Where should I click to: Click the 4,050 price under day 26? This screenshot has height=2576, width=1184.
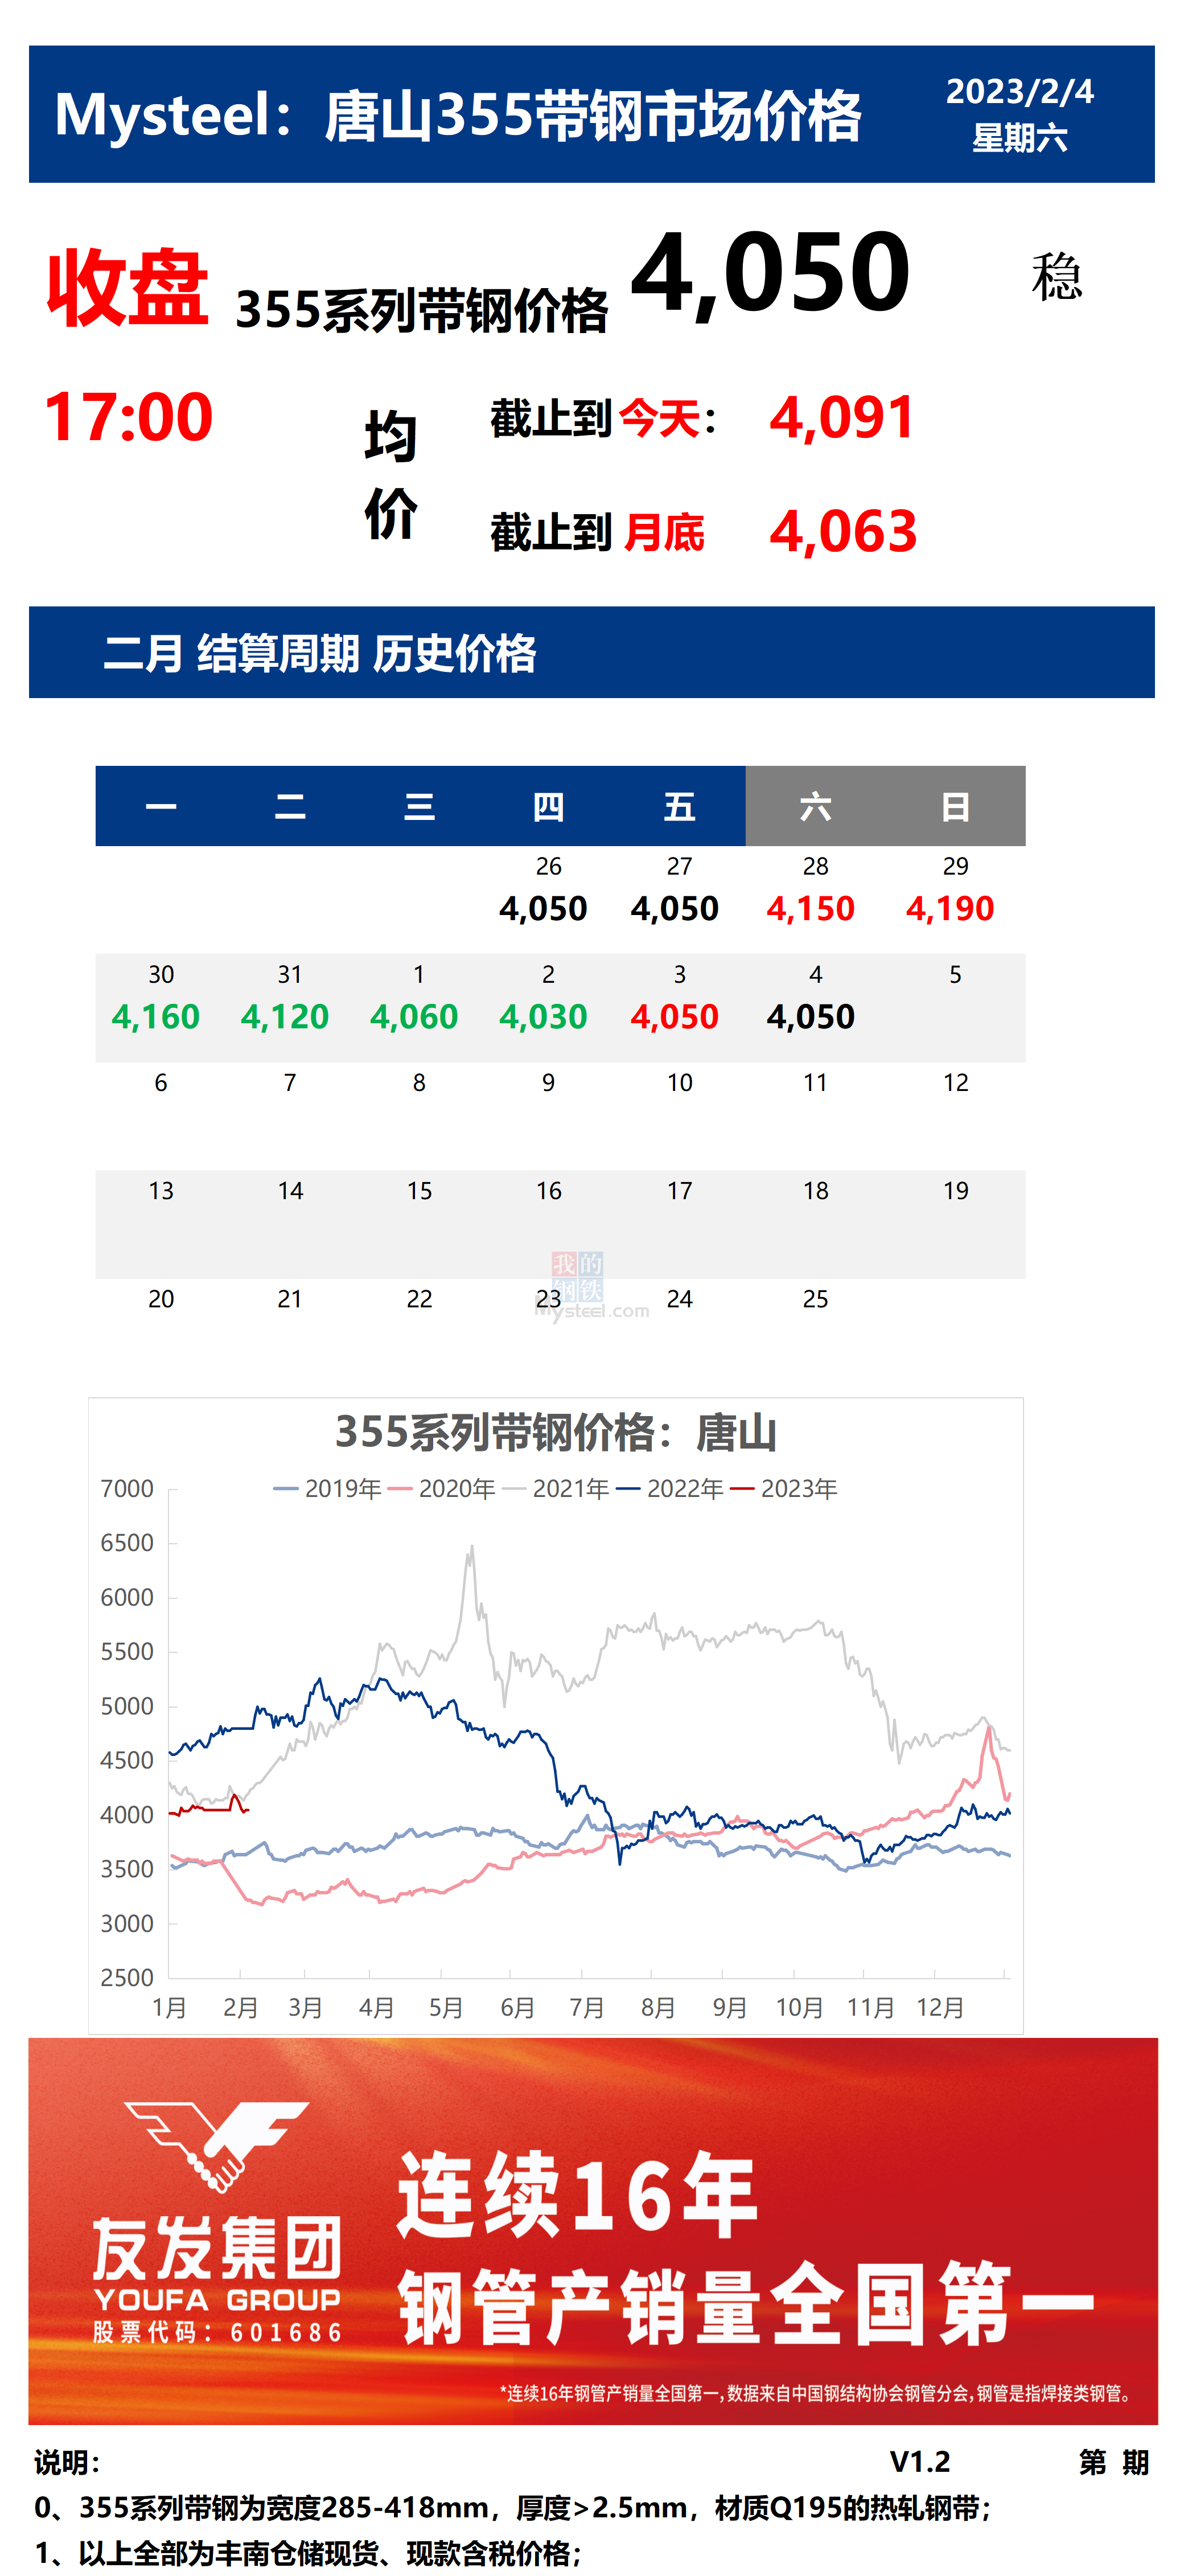click(x=543, y=909)
